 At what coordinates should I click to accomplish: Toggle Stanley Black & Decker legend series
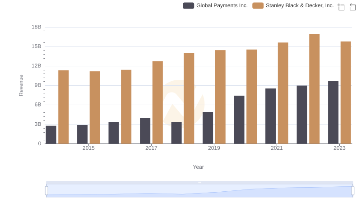(293, 5)
